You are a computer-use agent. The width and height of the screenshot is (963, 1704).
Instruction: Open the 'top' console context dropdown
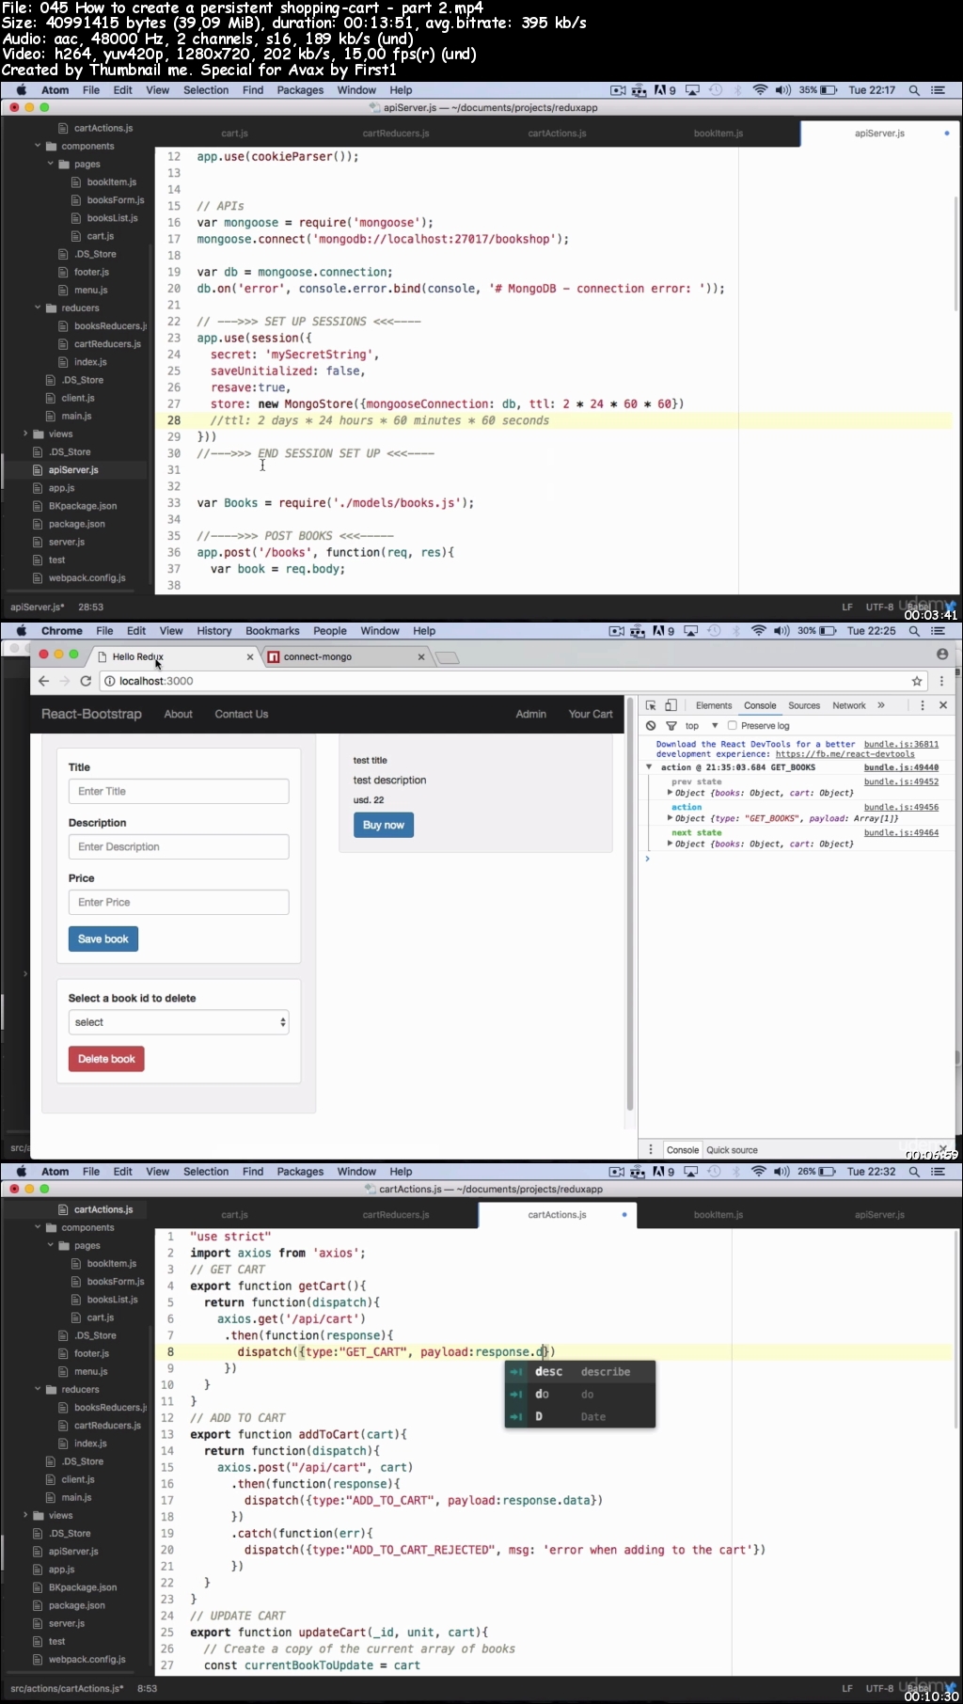[x=702, y=726]
